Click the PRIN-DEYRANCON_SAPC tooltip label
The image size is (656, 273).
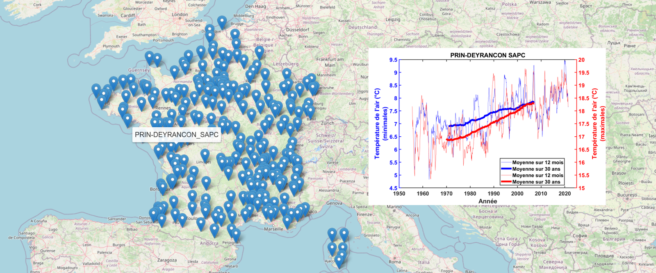pos(176,134)
